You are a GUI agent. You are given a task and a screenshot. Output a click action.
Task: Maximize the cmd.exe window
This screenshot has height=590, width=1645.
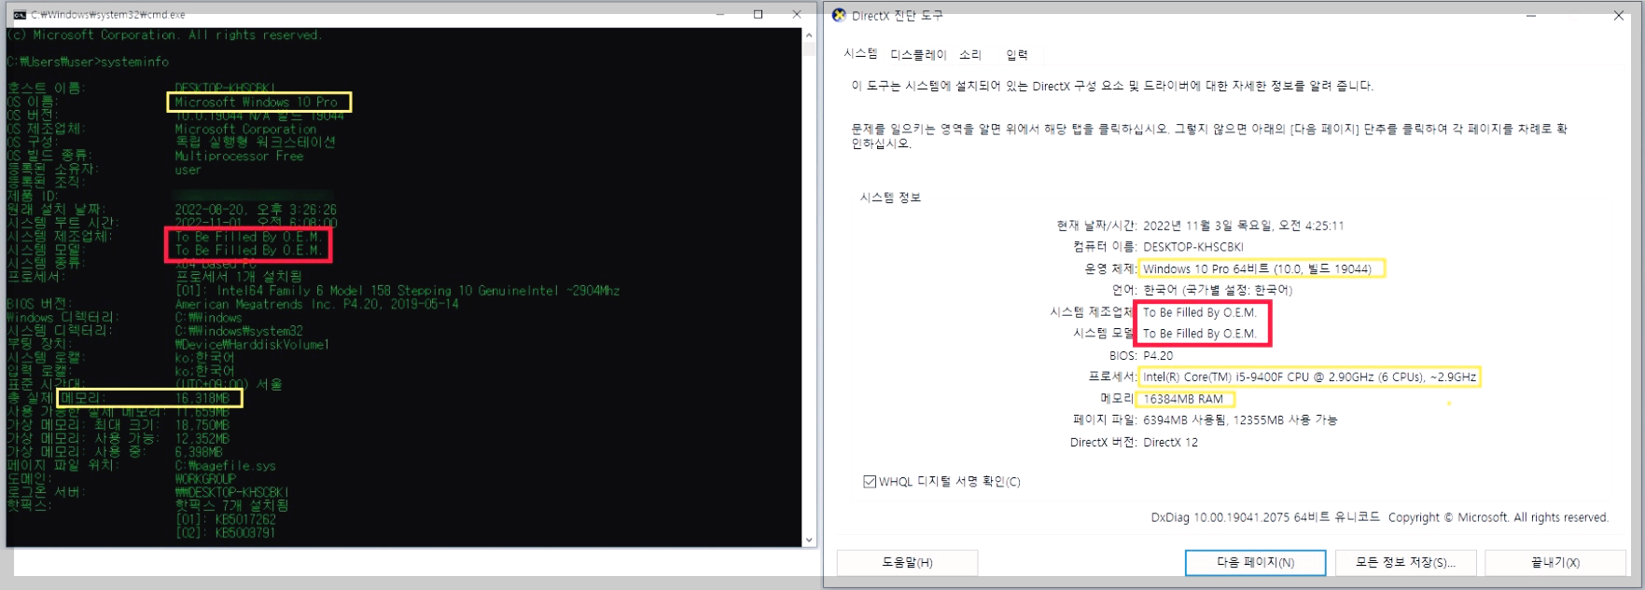(758, 14)
